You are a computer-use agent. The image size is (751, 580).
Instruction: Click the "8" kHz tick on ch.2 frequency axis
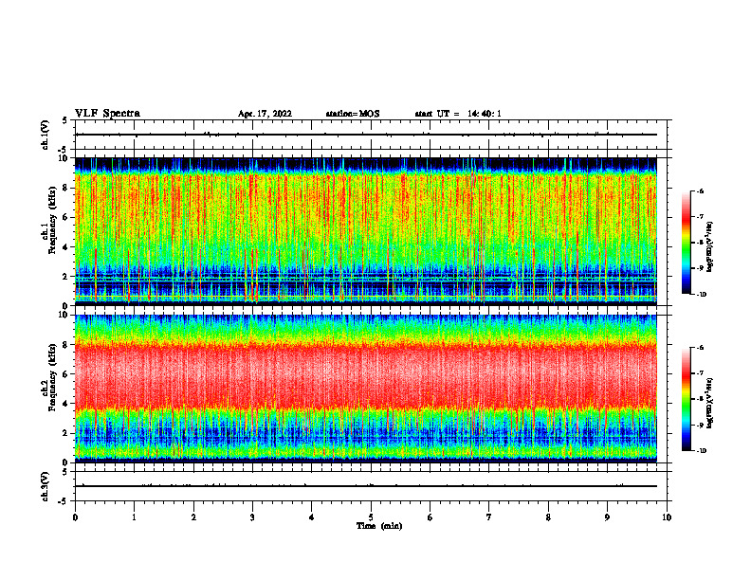coord(66,345)
